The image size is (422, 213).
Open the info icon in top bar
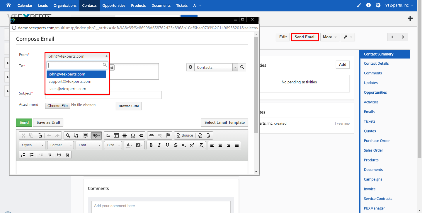[368, 5]
